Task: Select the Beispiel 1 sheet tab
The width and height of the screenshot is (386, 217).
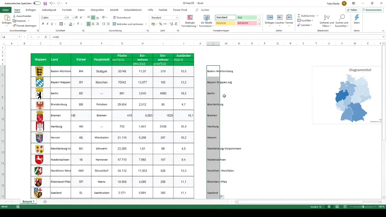Action: 29,201
